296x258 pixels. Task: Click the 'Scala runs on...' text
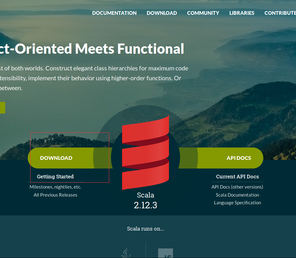(x=145, y=229)
